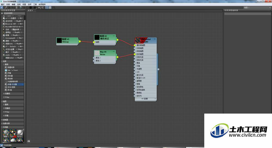
Task: Select the 外部参照材质 material type
Action: (14, 81)
